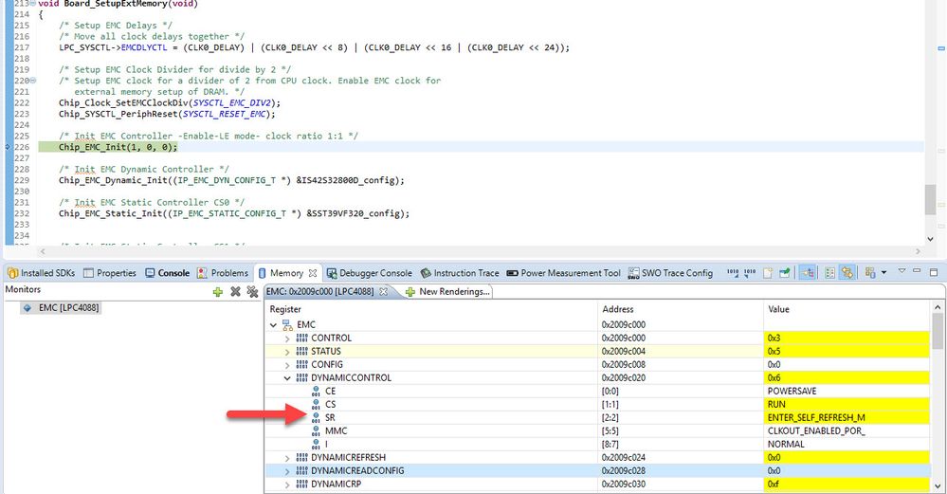
Task: Click address 0x2009c020 cell
Action: (x=680, y=378)
